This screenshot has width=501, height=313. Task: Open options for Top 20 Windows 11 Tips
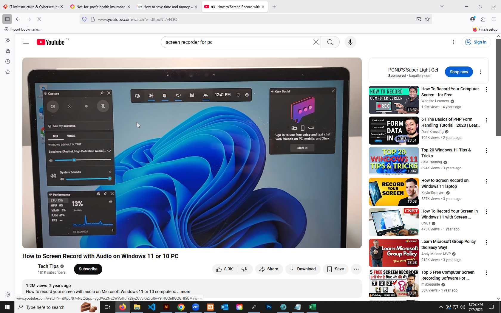[x=486, y=151]
